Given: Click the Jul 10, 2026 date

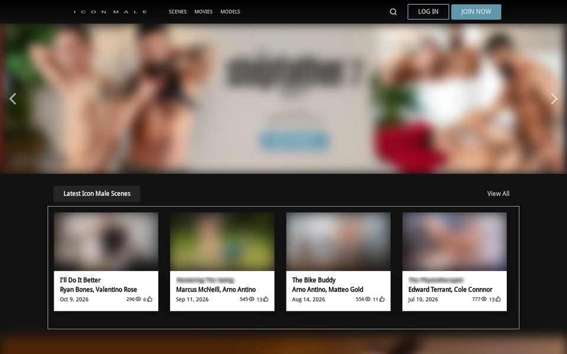Looking at the screenshot, I should 423,299.
